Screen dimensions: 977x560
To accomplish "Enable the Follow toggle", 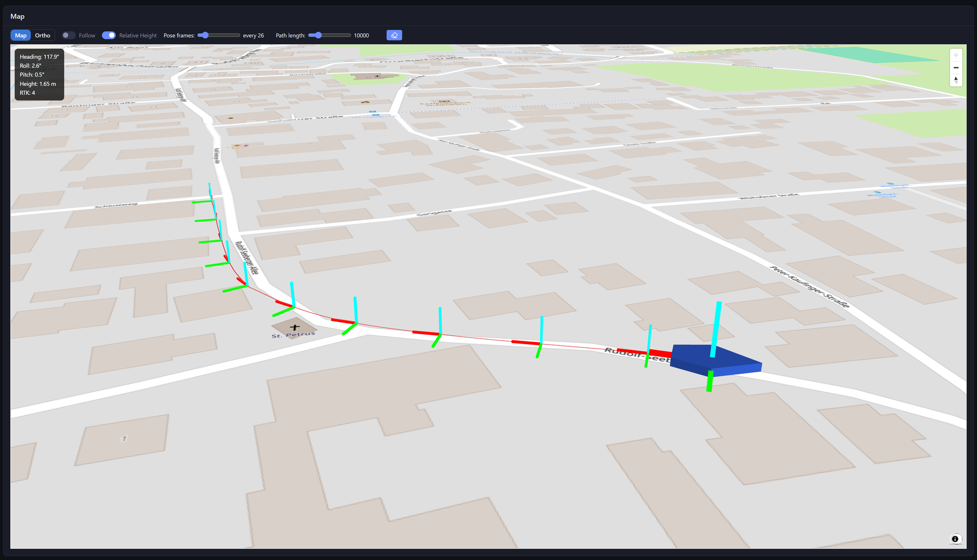I will click(x=68, y=35).
